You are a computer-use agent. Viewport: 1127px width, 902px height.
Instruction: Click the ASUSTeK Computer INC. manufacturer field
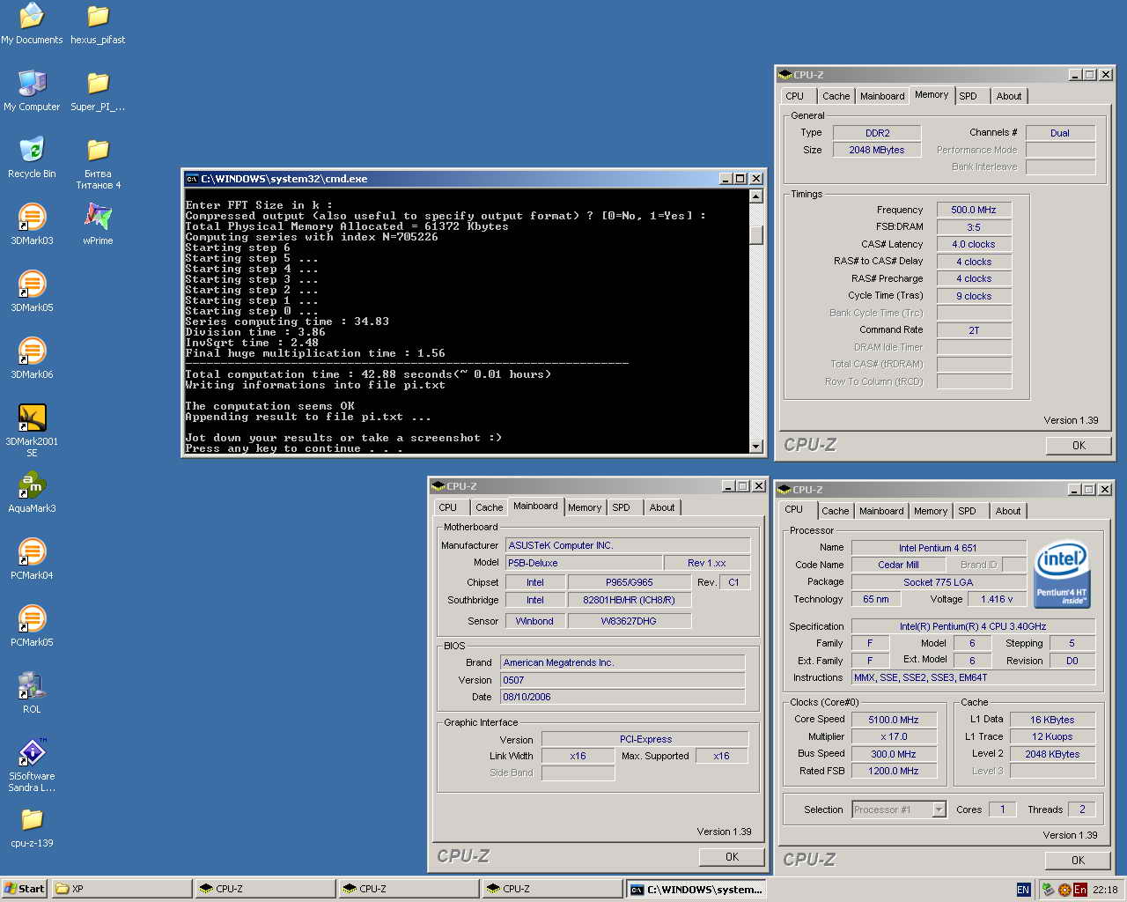point(628,545)
